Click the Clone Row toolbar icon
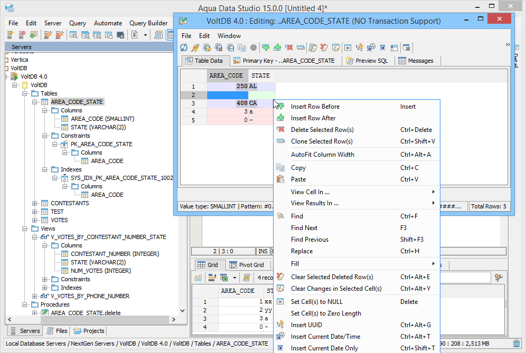 [300, 47]
